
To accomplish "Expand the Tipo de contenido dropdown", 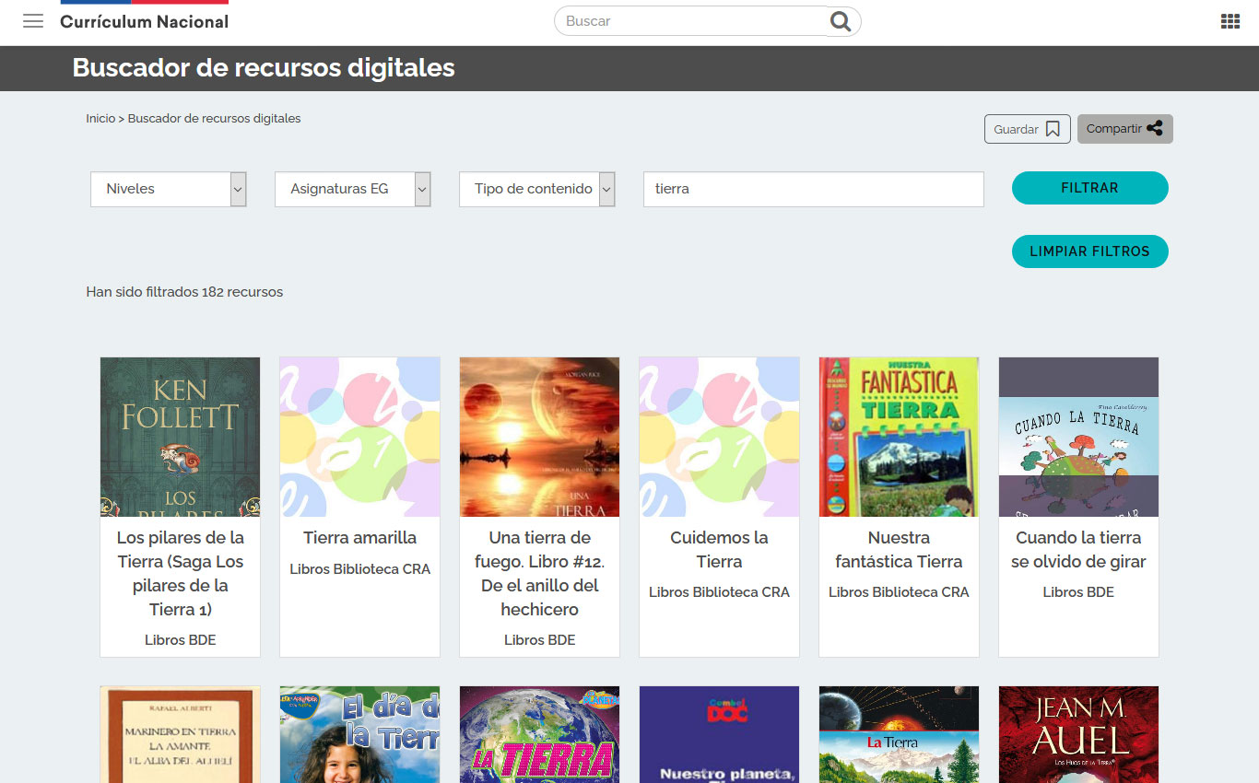I will [x=537, y=189].
